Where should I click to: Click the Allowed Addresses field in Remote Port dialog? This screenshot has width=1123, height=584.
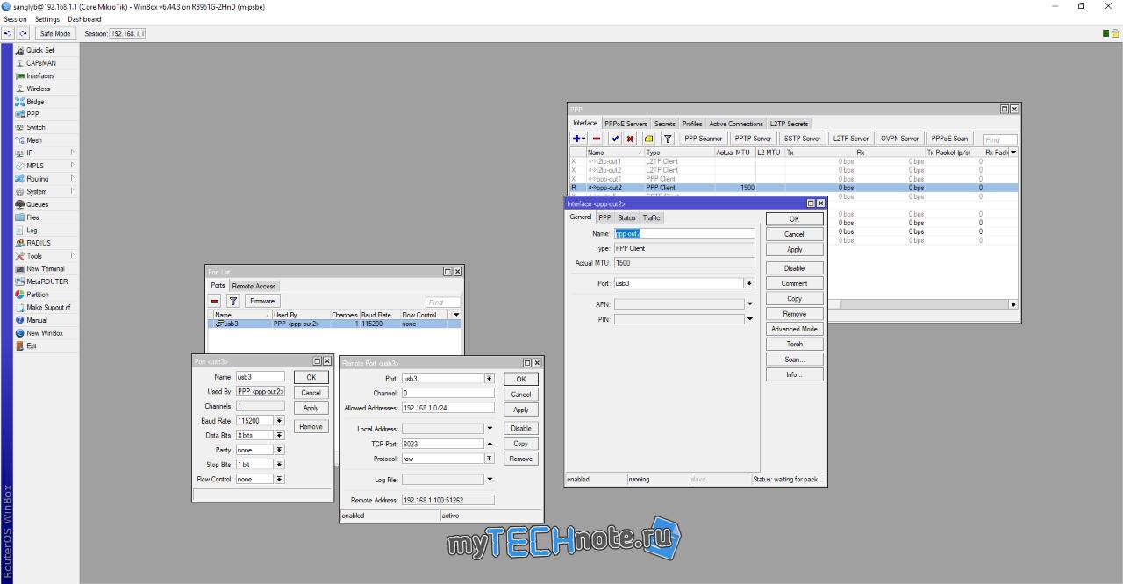tap(448, 408)
